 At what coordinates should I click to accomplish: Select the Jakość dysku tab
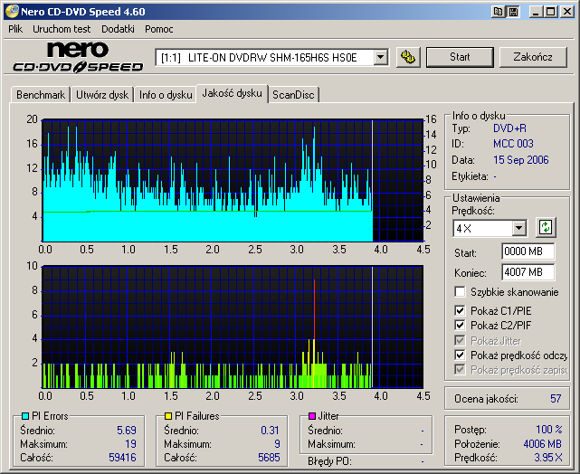tap(232, 93)
